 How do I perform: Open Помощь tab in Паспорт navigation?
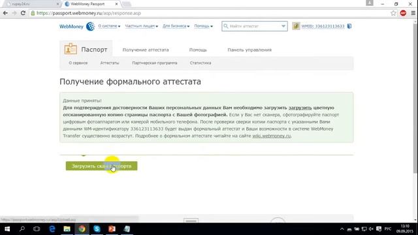coord(198,50)
